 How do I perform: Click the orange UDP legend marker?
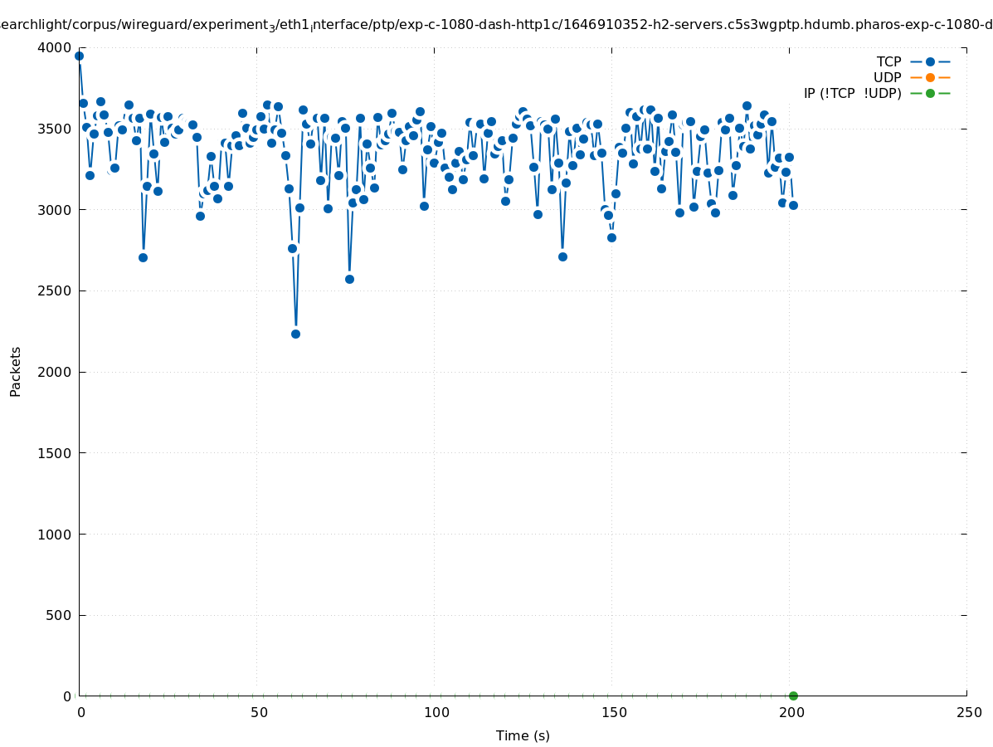coord(930,77)
